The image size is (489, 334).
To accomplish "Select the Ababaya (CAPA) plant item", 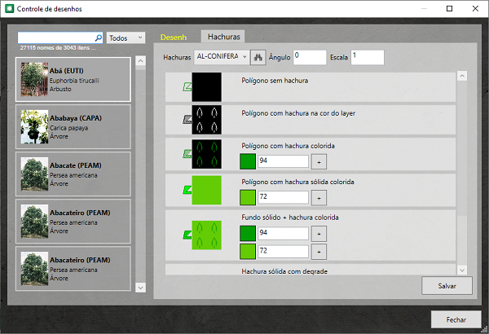I will 73,127.
